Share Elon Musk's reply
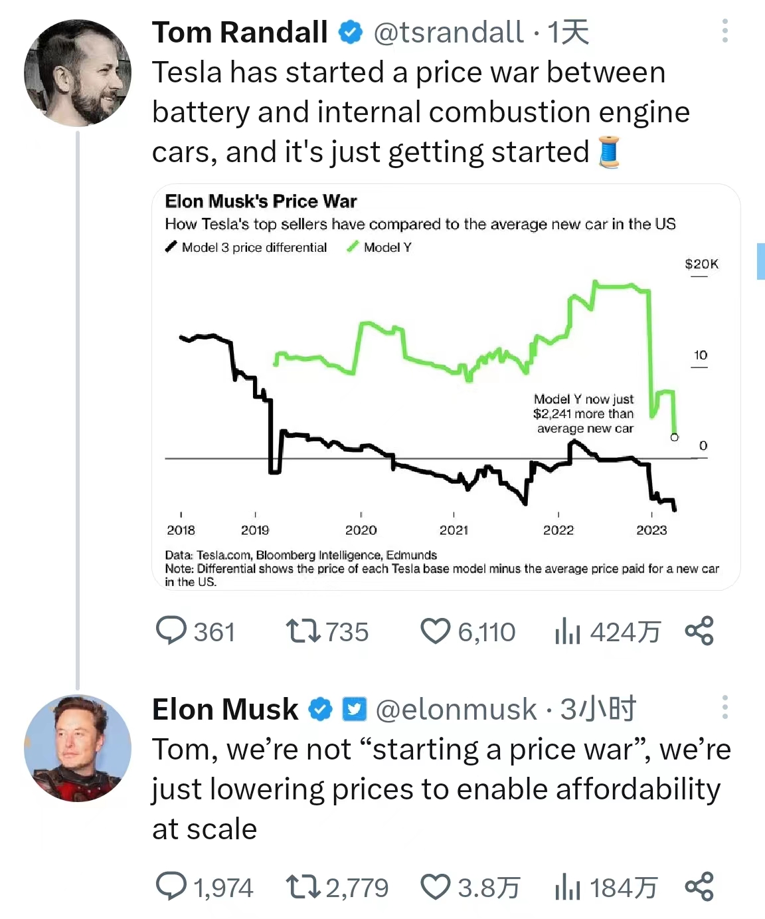 pos(699,886)
